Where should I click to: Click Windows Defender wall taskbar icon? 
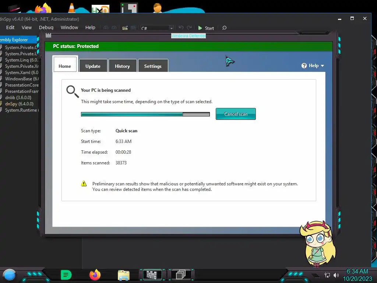tap(152, 275)
